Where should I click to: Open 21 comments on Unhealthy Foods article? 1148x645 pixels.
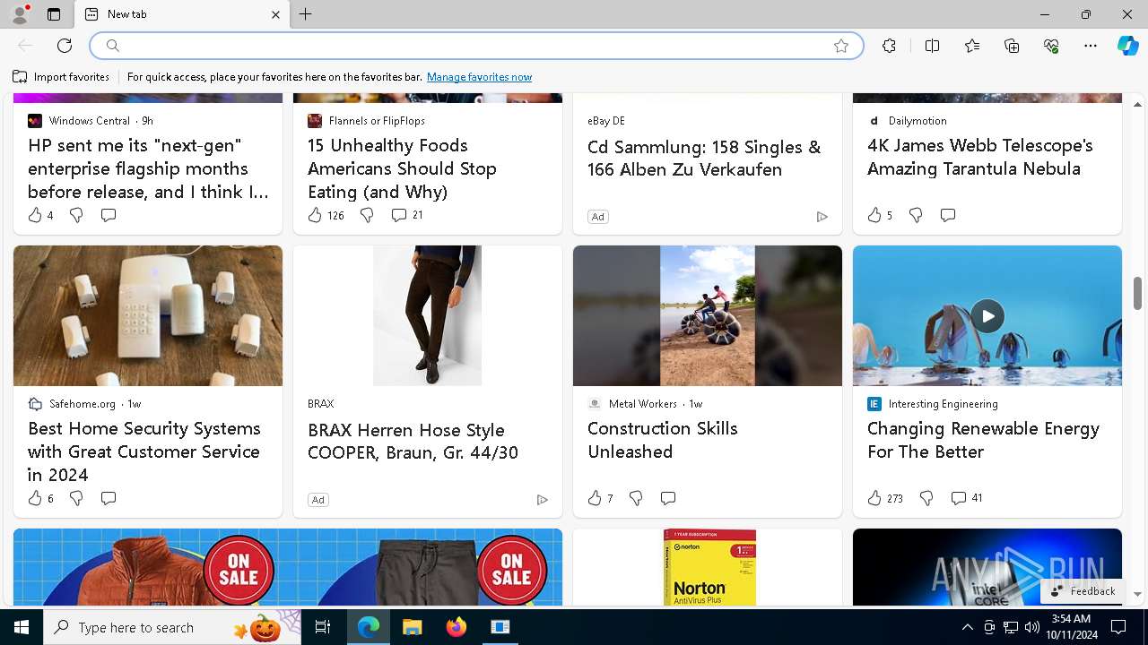(x=407, y=215)
